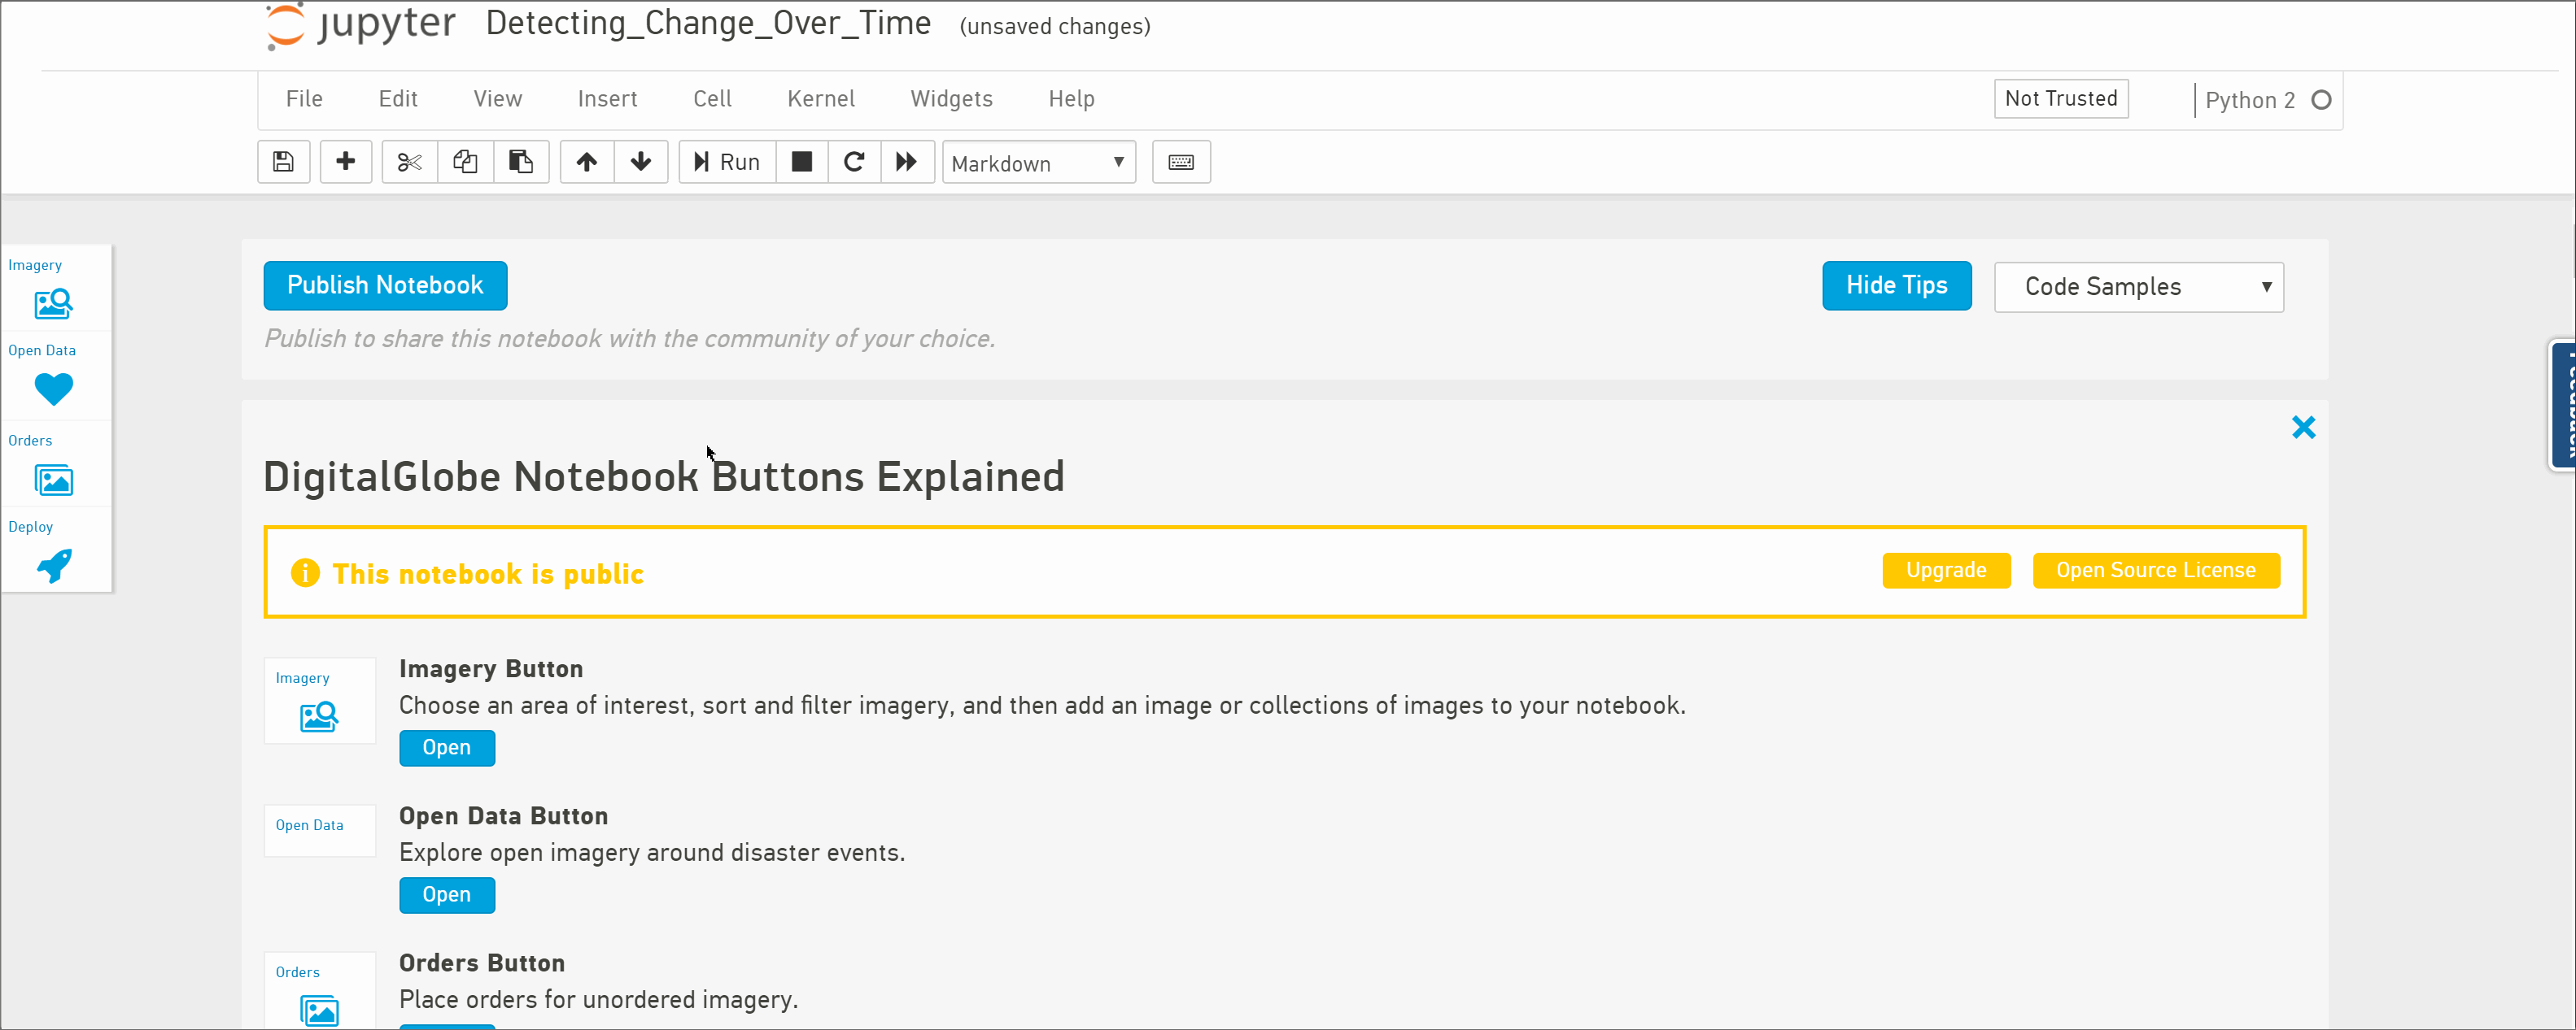2576x1030 pixels.
Task: Click Publish Notebook button
Action: (x=385, y=285)
